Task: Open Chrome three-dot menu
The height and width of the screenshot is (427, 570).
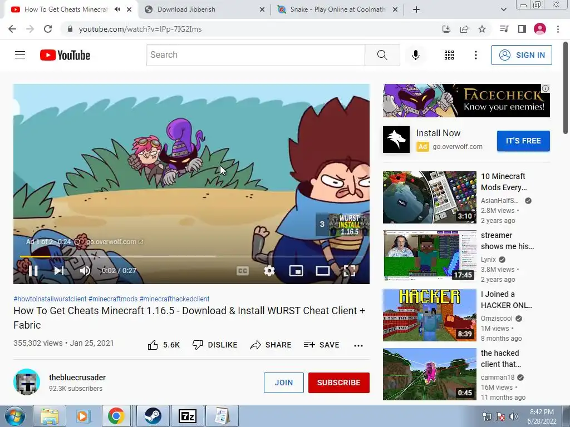Action: (558, 29)
